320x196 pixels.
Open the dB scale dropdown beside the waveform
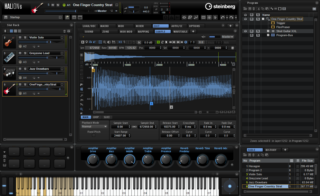[x=88, y=64]
